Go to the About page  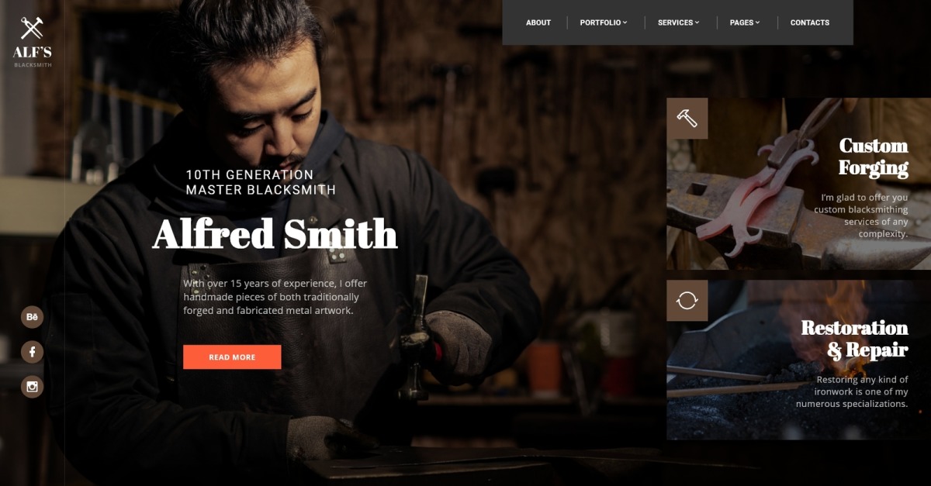(x=538, y=22)
